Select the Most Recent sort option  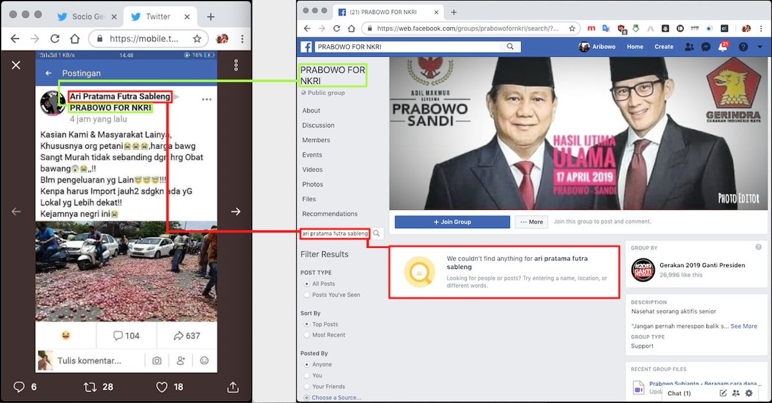click(306, 335)
